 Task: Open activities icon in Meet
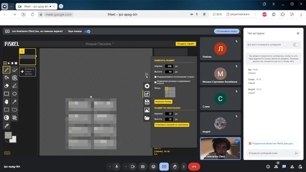click(292, 167)
